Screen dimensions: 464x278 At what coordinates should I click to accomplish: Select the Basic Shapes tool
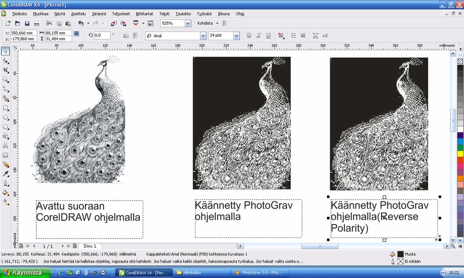pyautogui.click(x=5, y=136)
